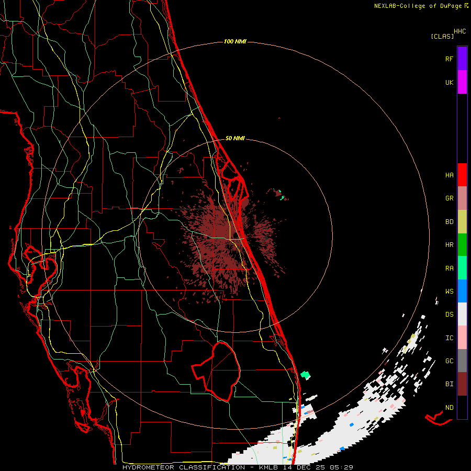Select the "GR" legend label

(x=449, y=198)
